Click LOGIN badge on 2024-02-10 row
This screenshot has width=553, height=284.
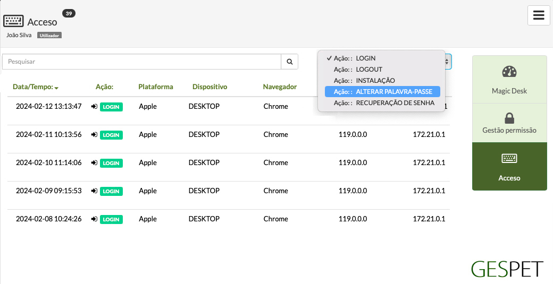pos(111,163)
